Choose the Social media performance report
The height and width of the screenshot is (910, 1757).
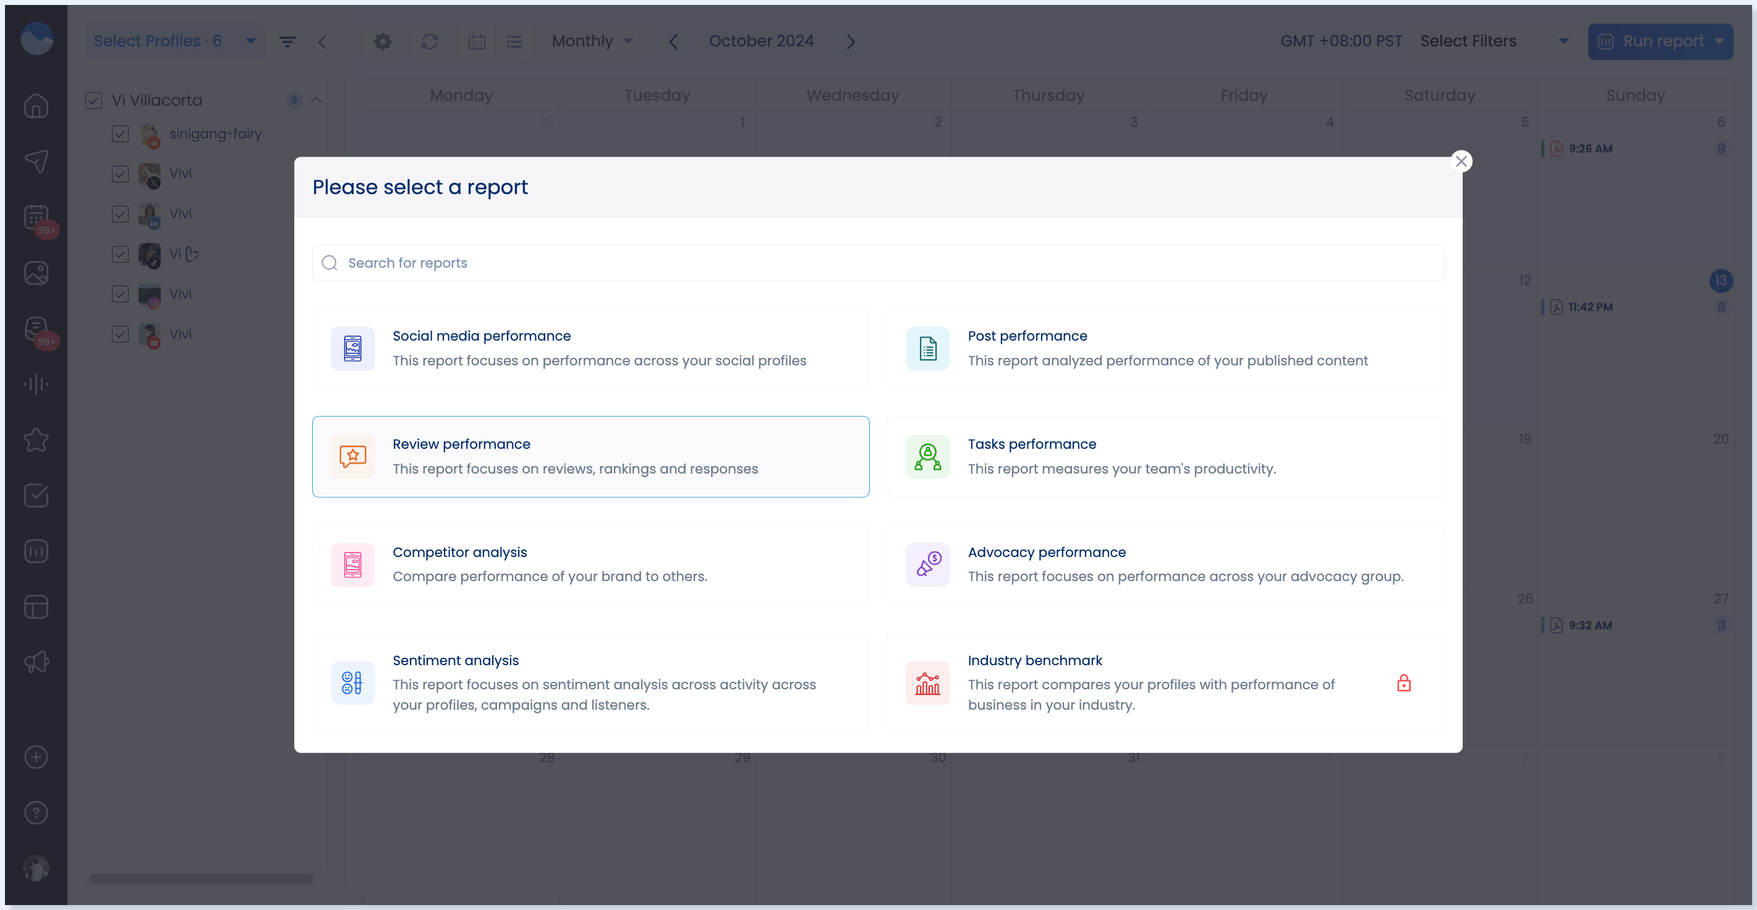590,349
